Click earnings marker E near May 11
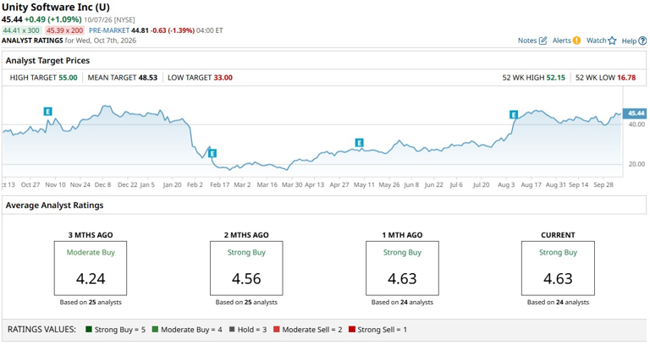Screen dimensions: 650x345 click(360, 143)
